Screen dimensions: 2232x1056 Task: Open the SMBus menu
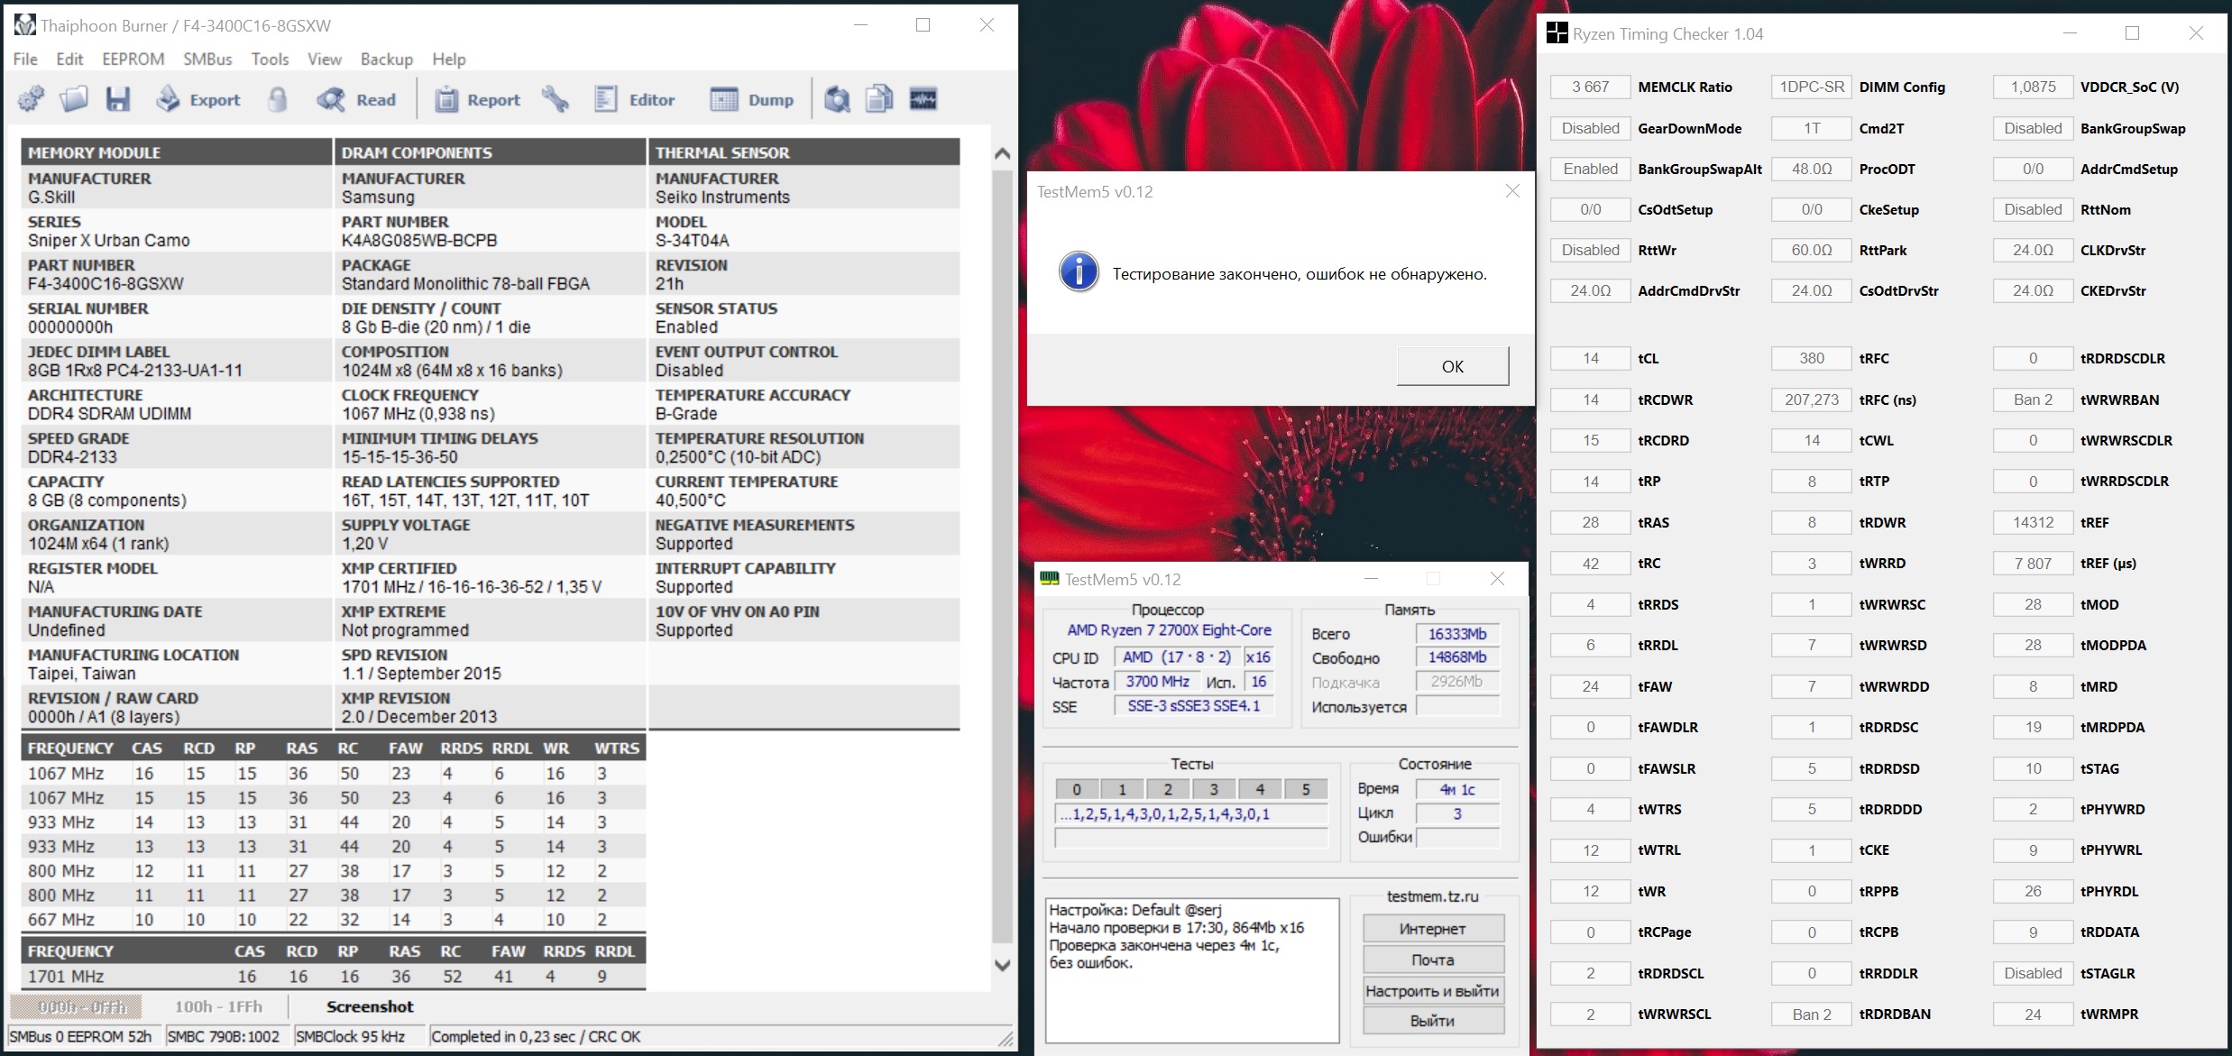coord(207,59)
